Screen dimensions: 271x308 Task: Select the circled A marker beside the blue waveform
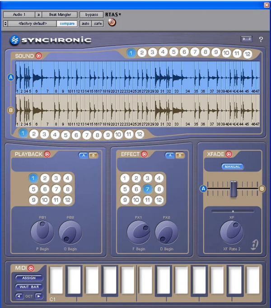[x=11, y=77]
